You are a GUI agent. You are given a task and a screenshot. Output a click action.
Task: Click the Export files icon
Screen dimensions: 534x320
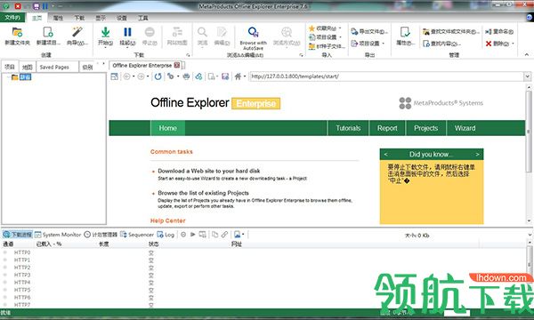click(354, 31)
